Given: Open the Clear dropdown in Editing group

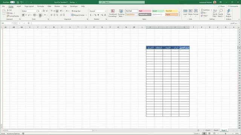Looking at the screenshot, I should [204, 16].
